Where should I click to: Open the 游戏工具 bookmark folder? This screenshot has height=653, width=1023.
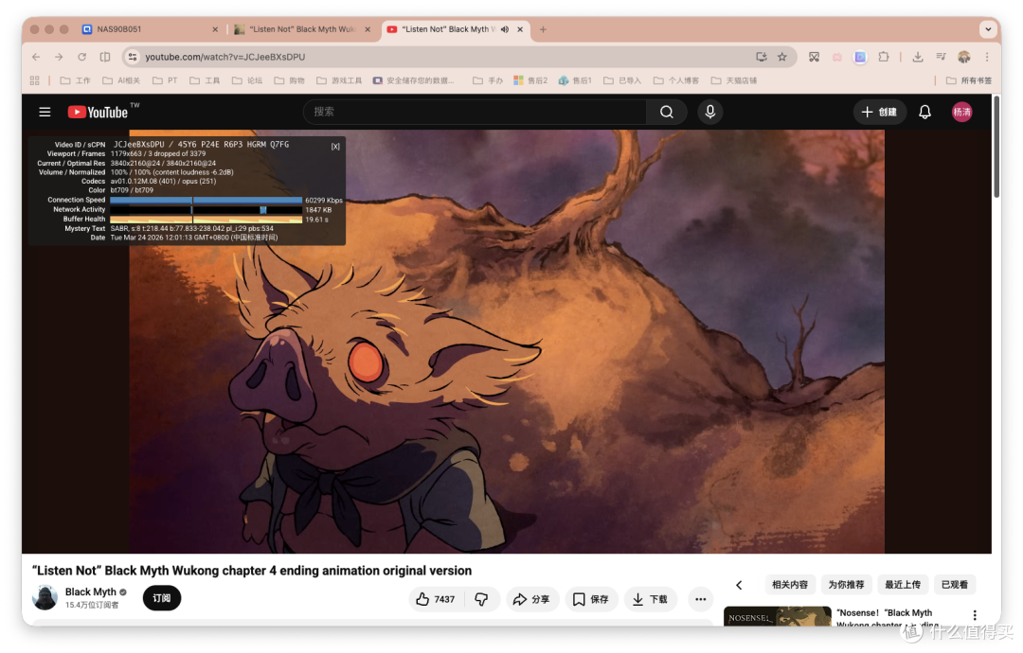point(339,80)
